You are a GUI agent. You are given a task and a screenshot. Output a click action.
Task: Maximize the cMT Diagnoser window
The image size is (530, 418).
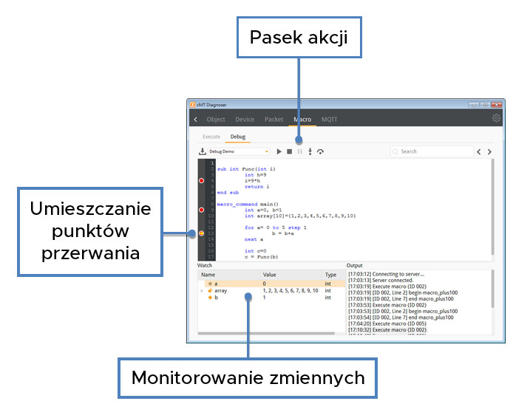tap(485, 105)
